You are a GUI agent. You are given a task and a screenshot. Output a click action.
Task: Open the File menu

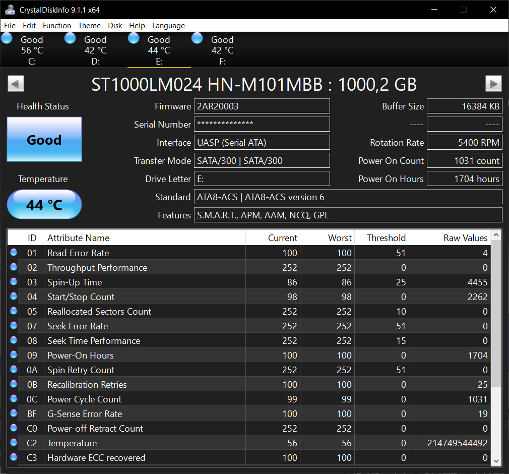(x=10, y=25)
